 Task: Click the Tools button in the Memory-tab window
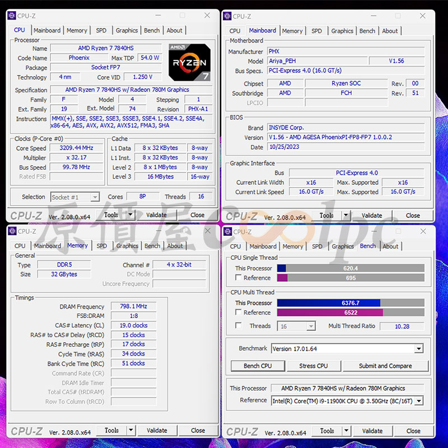coord(111,430)
